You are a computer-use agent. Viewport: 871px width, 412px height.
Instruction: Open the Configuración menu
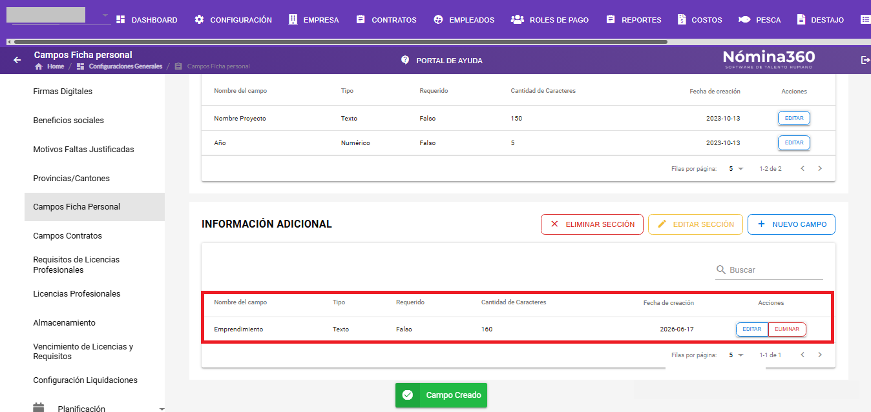[233, 20]
